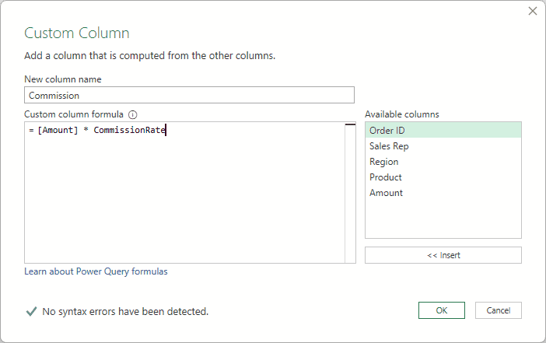Close the Custom Column dialog
Screen dimensions: 546x343
point(533,11)
